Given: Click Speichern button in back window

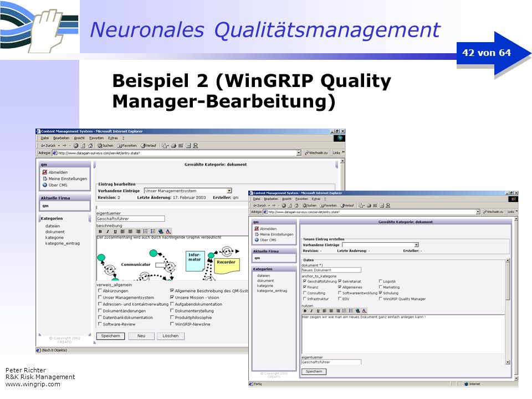Looking at the screenshot, I should pyautogui.click(x=110, y=336).
